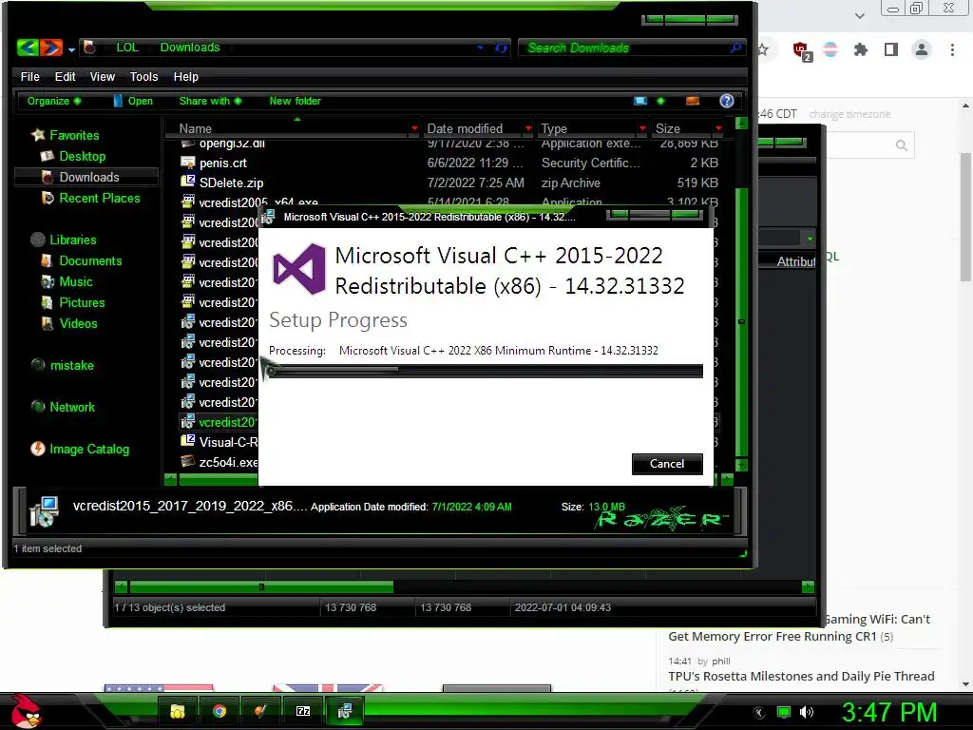Open the Music library
The width and height of the screenshot is (973, 730).
(67, 281)
